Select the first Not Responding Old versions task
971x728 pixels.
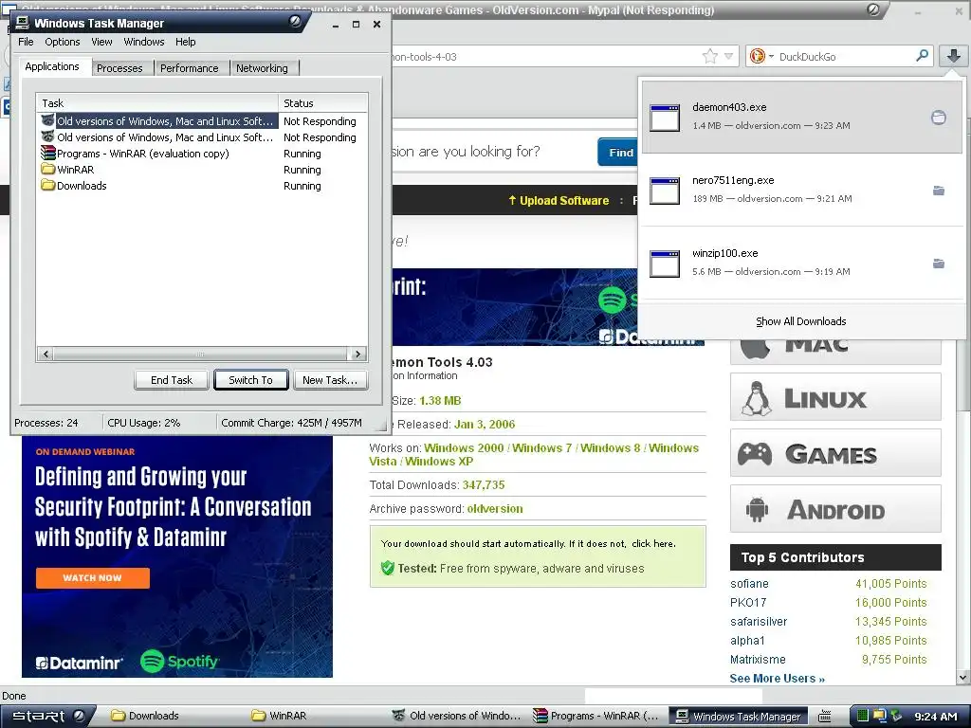[202, 121]
